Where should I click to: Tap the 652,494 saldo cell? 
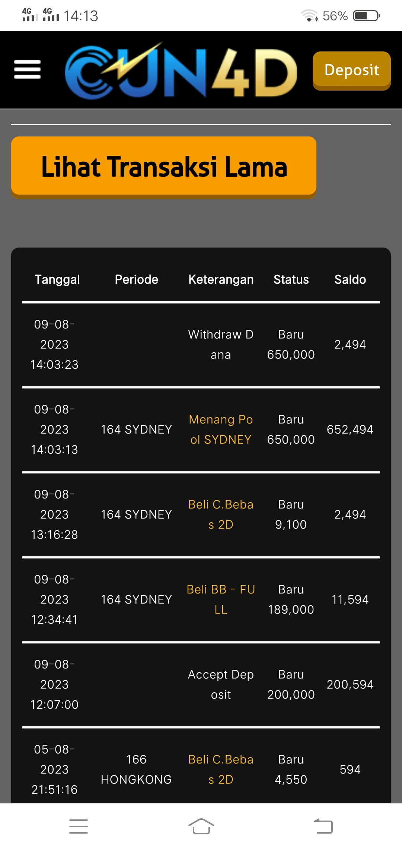350,429
